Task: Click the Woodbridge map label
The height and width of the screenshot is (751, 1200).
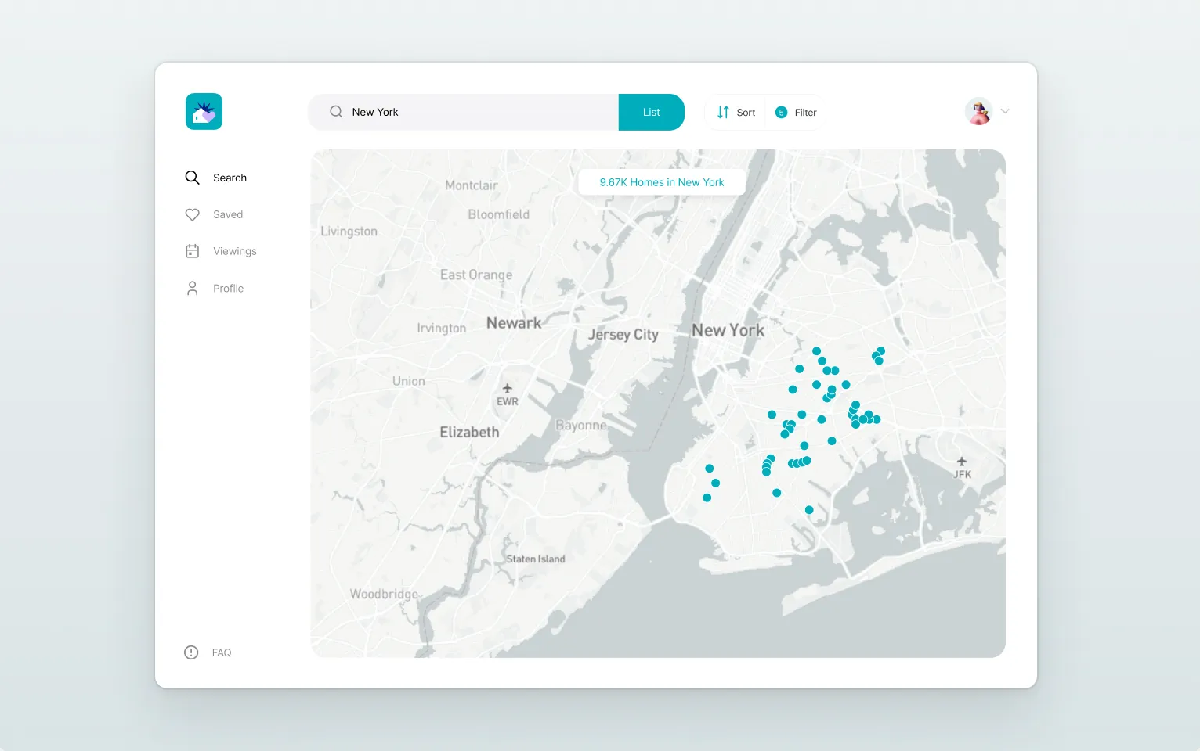Action: [384, 594]
